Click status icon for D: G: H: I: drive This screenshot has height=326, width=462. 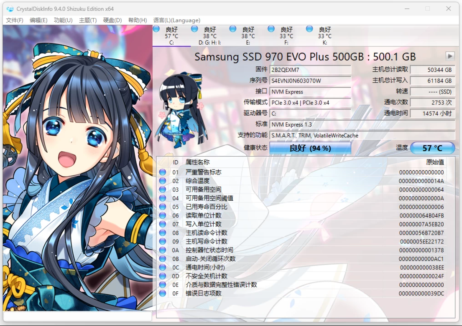point(194,29)
